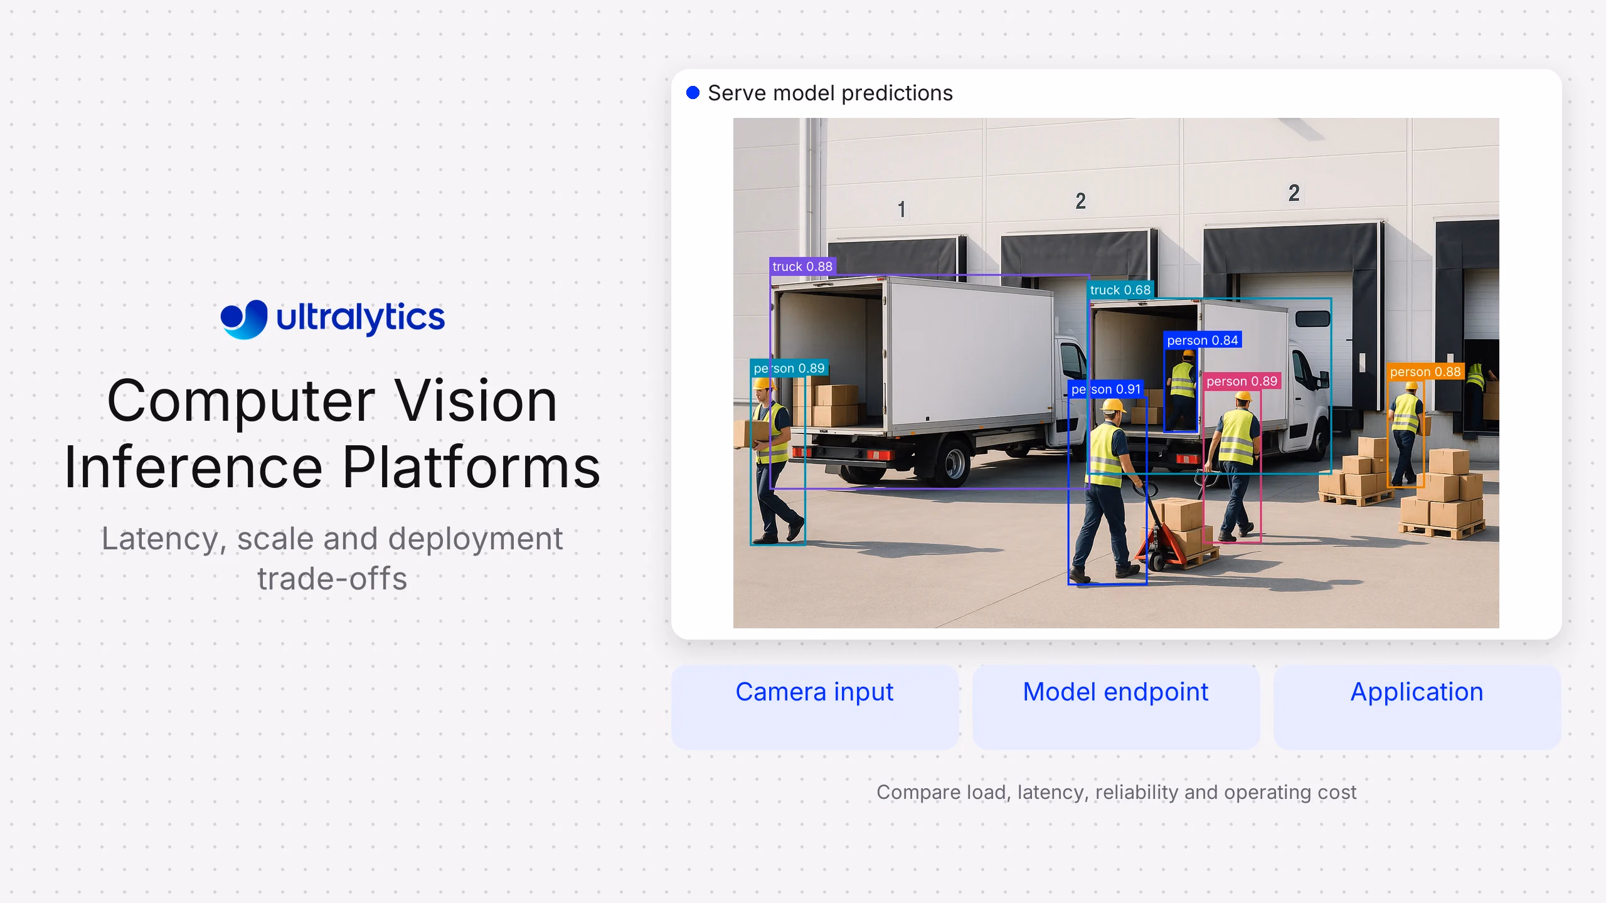
Task: Click the Compare load, latency caption text
Action: [x=1116, y=792]
